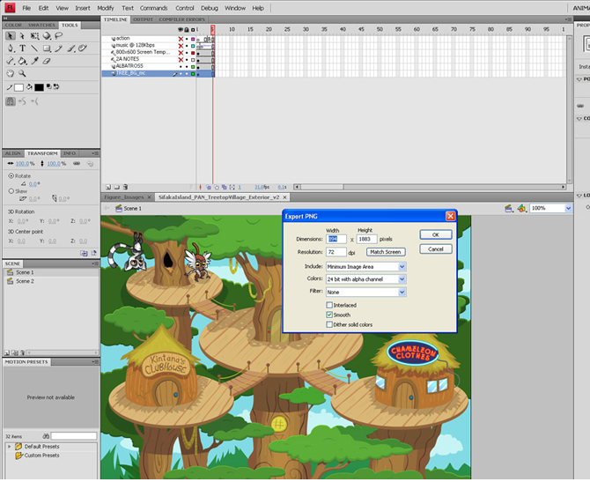Pick the Zoom magnifier tool

(x=22, y=74)
